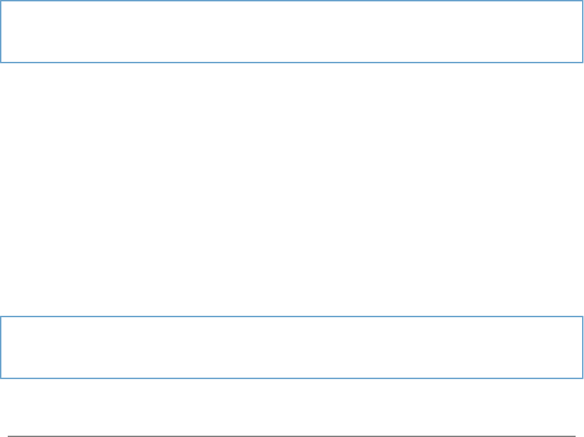Click the right border of the top box
Screen dimensions: 584x437
tap(582, 32)
